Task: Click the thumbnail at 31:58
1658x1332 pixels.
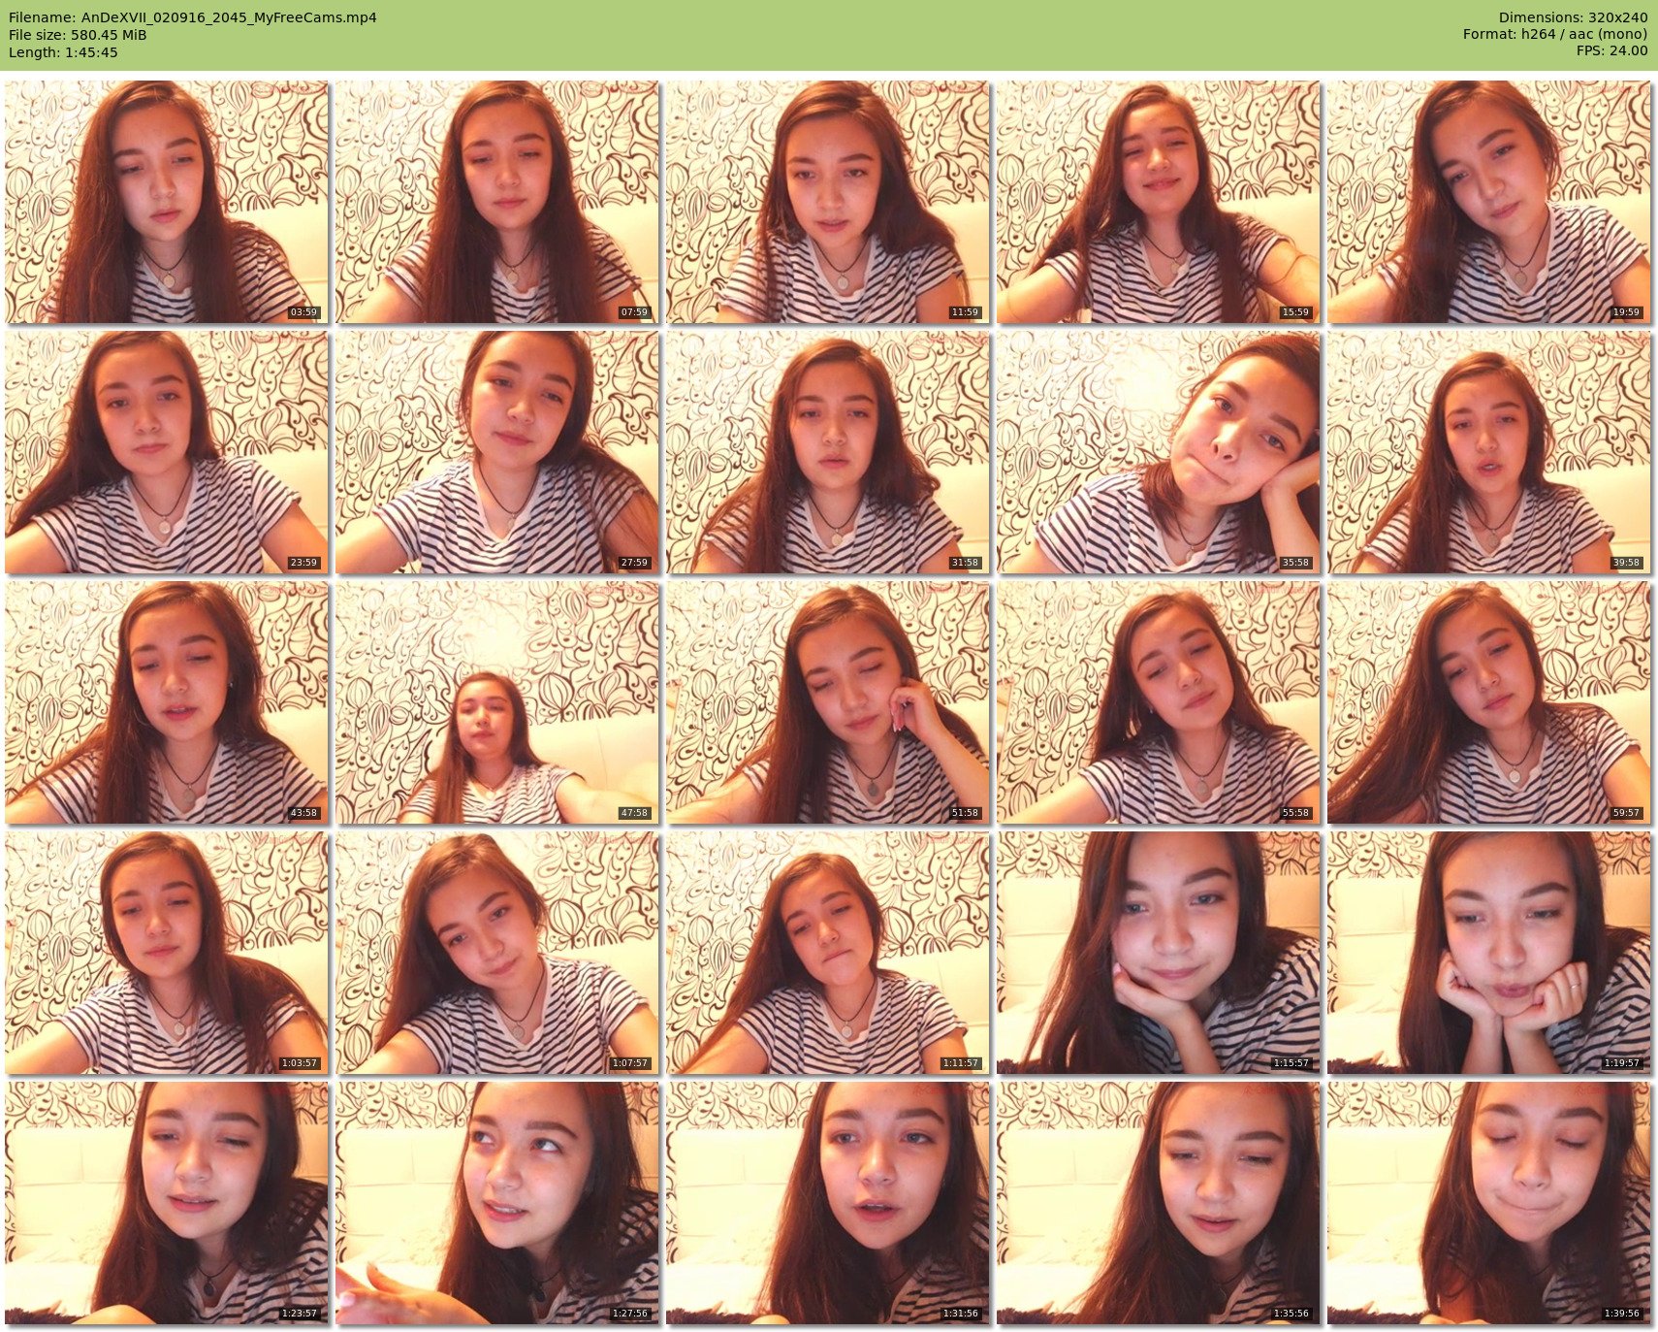Action: click(x=827, y=452)
